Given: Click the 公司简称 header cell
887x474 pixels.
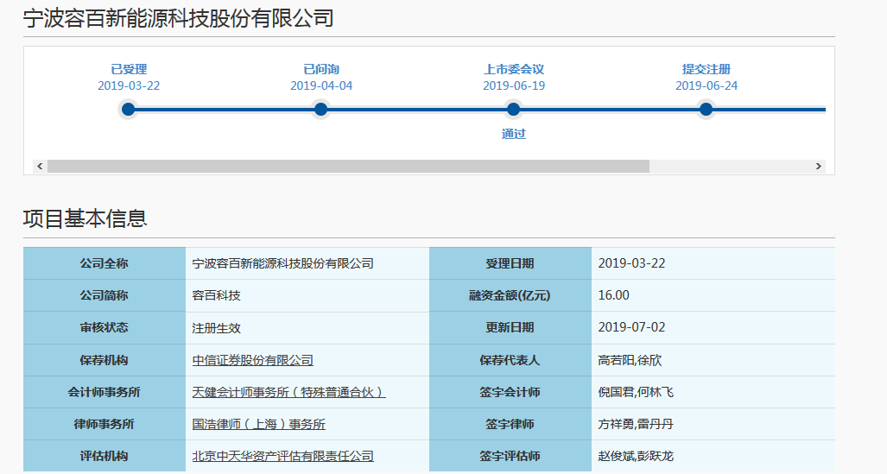Looking at the screenshot, I should click(105, 295).
